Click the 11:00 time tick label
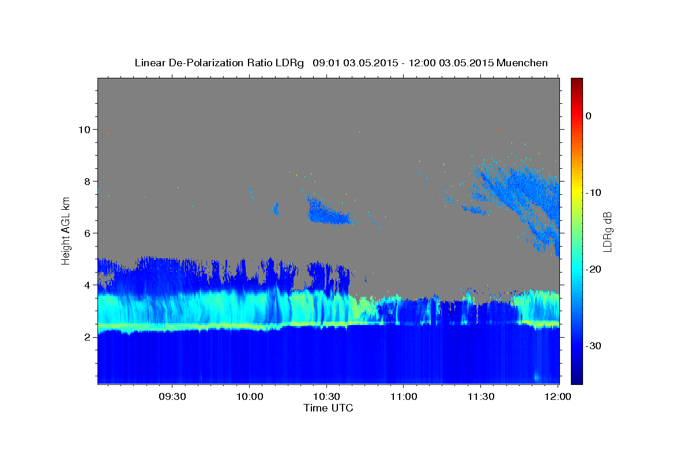 pos(403,397)
